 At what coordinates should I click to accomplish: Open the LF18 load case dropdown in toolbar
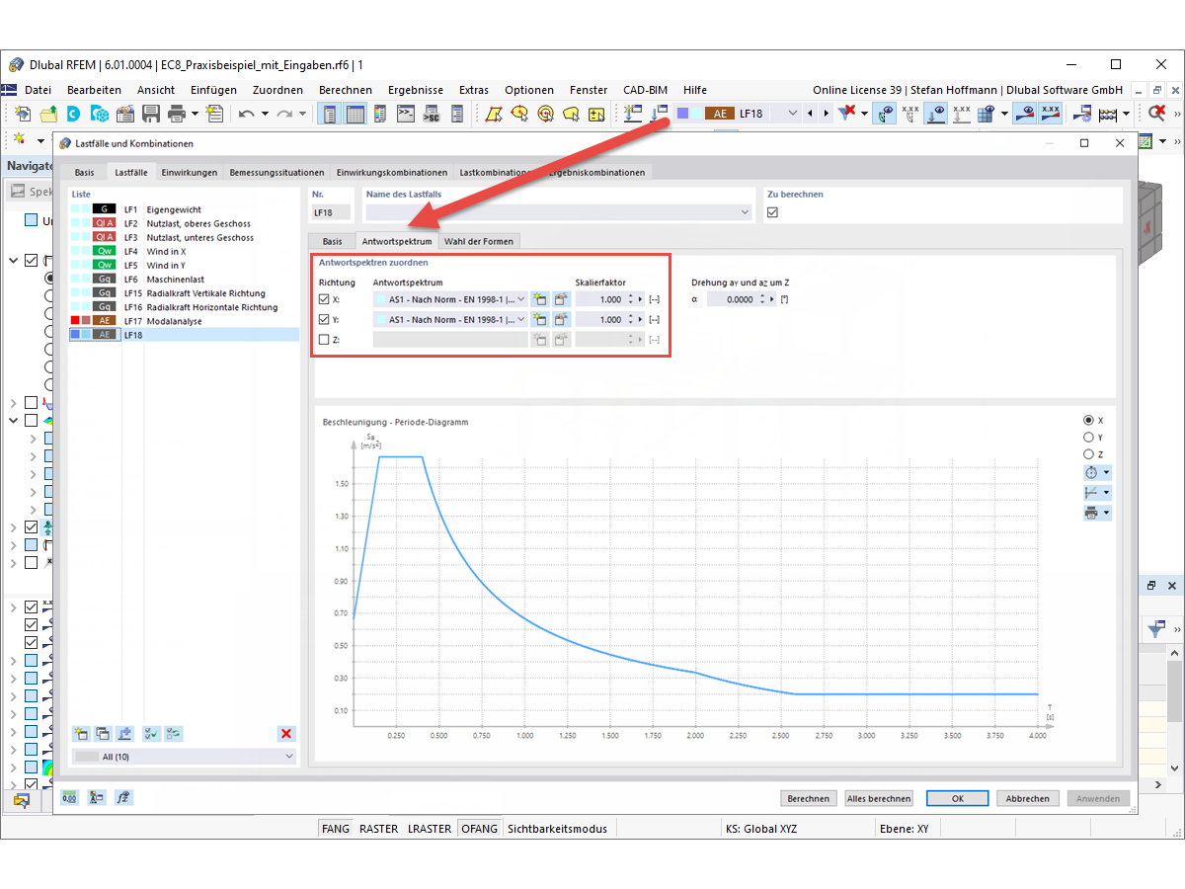[793, 114]
